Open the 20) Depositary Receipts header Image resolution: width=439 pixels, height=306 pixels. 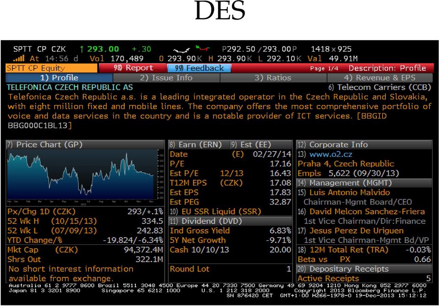[x=364, y=269]
